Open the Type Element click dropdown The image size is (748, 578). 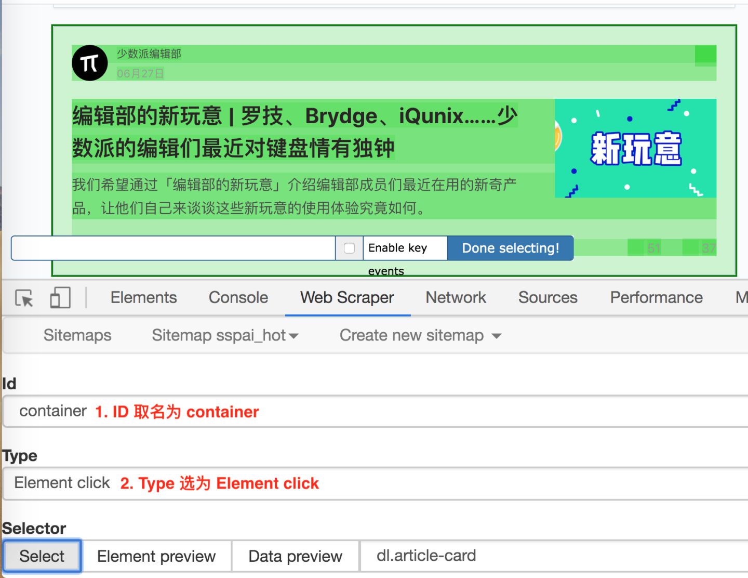click(375, 483)
